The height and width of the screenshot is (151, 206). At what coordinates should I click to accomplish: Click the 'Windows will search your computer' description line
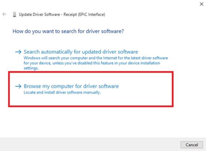click(x=96, y=58)
